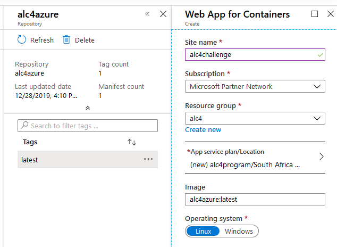Maximize the Web App for Containers blade

tap(315, 14)
